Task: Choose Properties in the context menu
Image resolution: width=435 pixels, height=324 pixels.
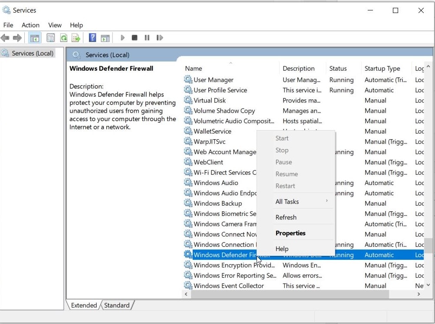Action: [290, 233]
